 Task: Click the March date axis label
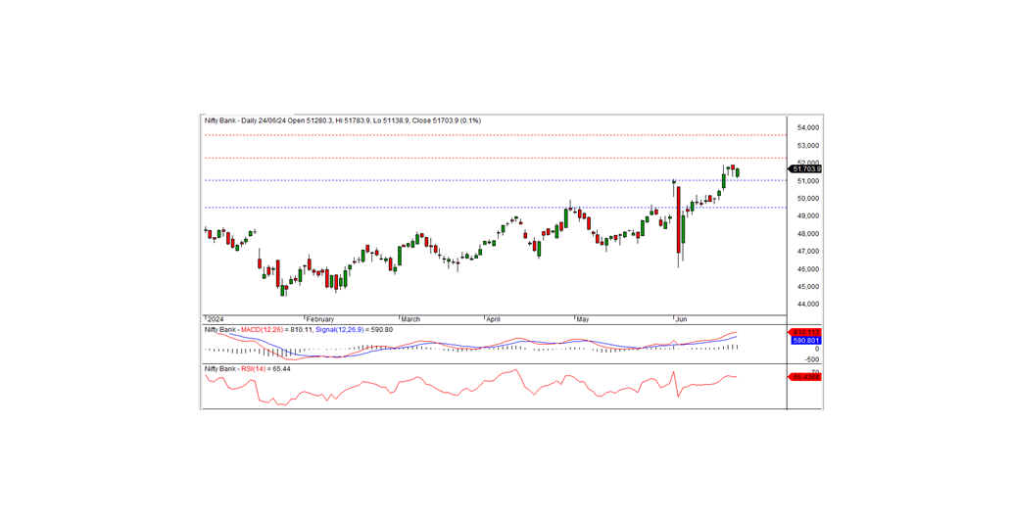(x=410, y=319)
